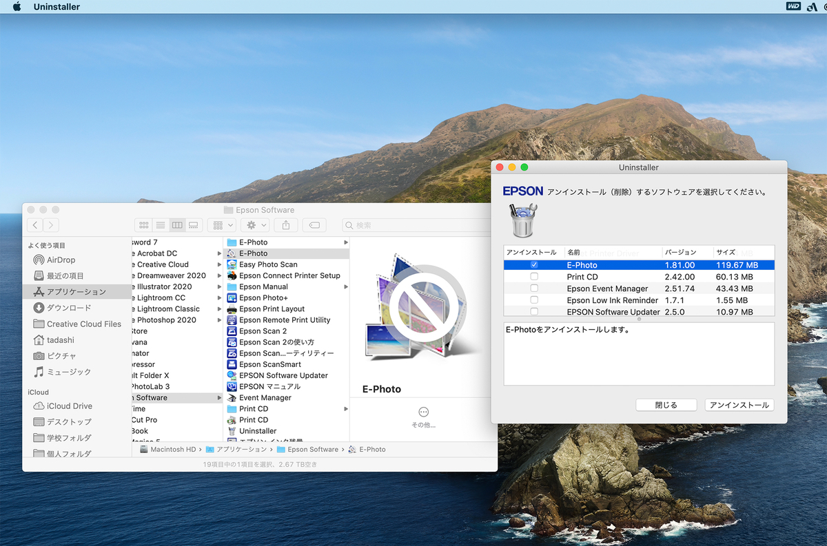Check the Print CD uninstall checkbox
The height and width of the screenshot is (546, 827).
(x=534, y=277)
